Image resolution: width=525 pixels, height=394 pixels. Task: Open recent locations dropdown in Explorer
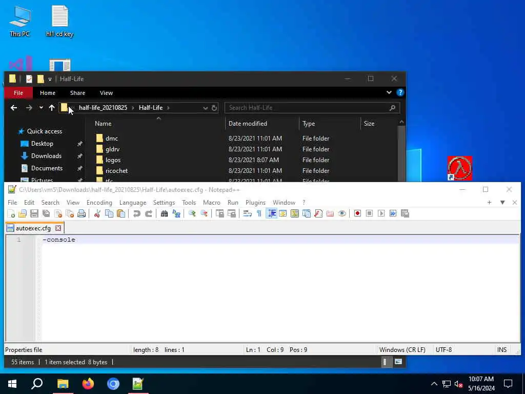tap(41, 108)
